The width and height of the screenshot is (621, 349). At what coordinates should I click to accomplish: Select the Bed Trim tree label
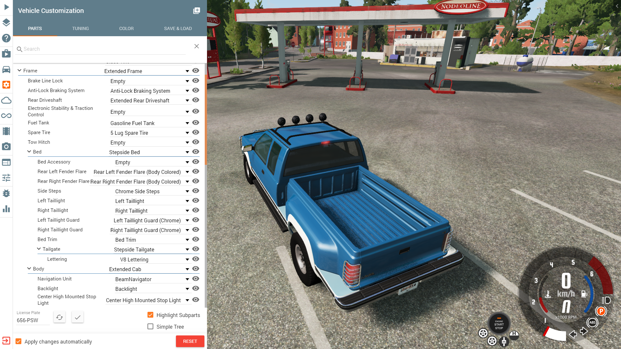pos(47,239)
